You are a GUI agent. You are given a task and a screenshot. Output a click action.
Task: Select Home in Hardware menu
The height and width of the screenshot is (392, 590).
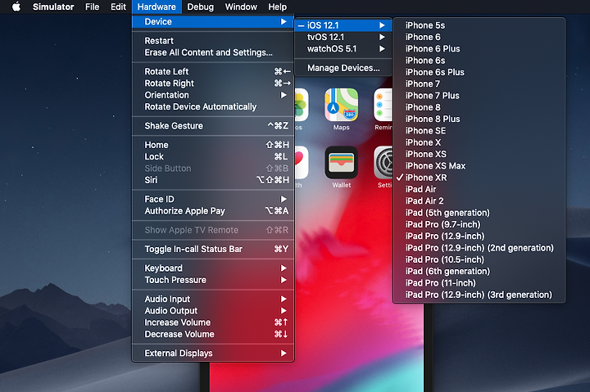point(213,145)
